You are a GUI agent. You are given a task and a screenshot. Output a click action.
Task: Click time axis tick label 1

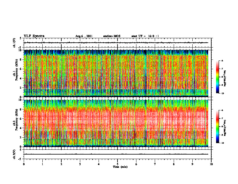pos(42,164)
